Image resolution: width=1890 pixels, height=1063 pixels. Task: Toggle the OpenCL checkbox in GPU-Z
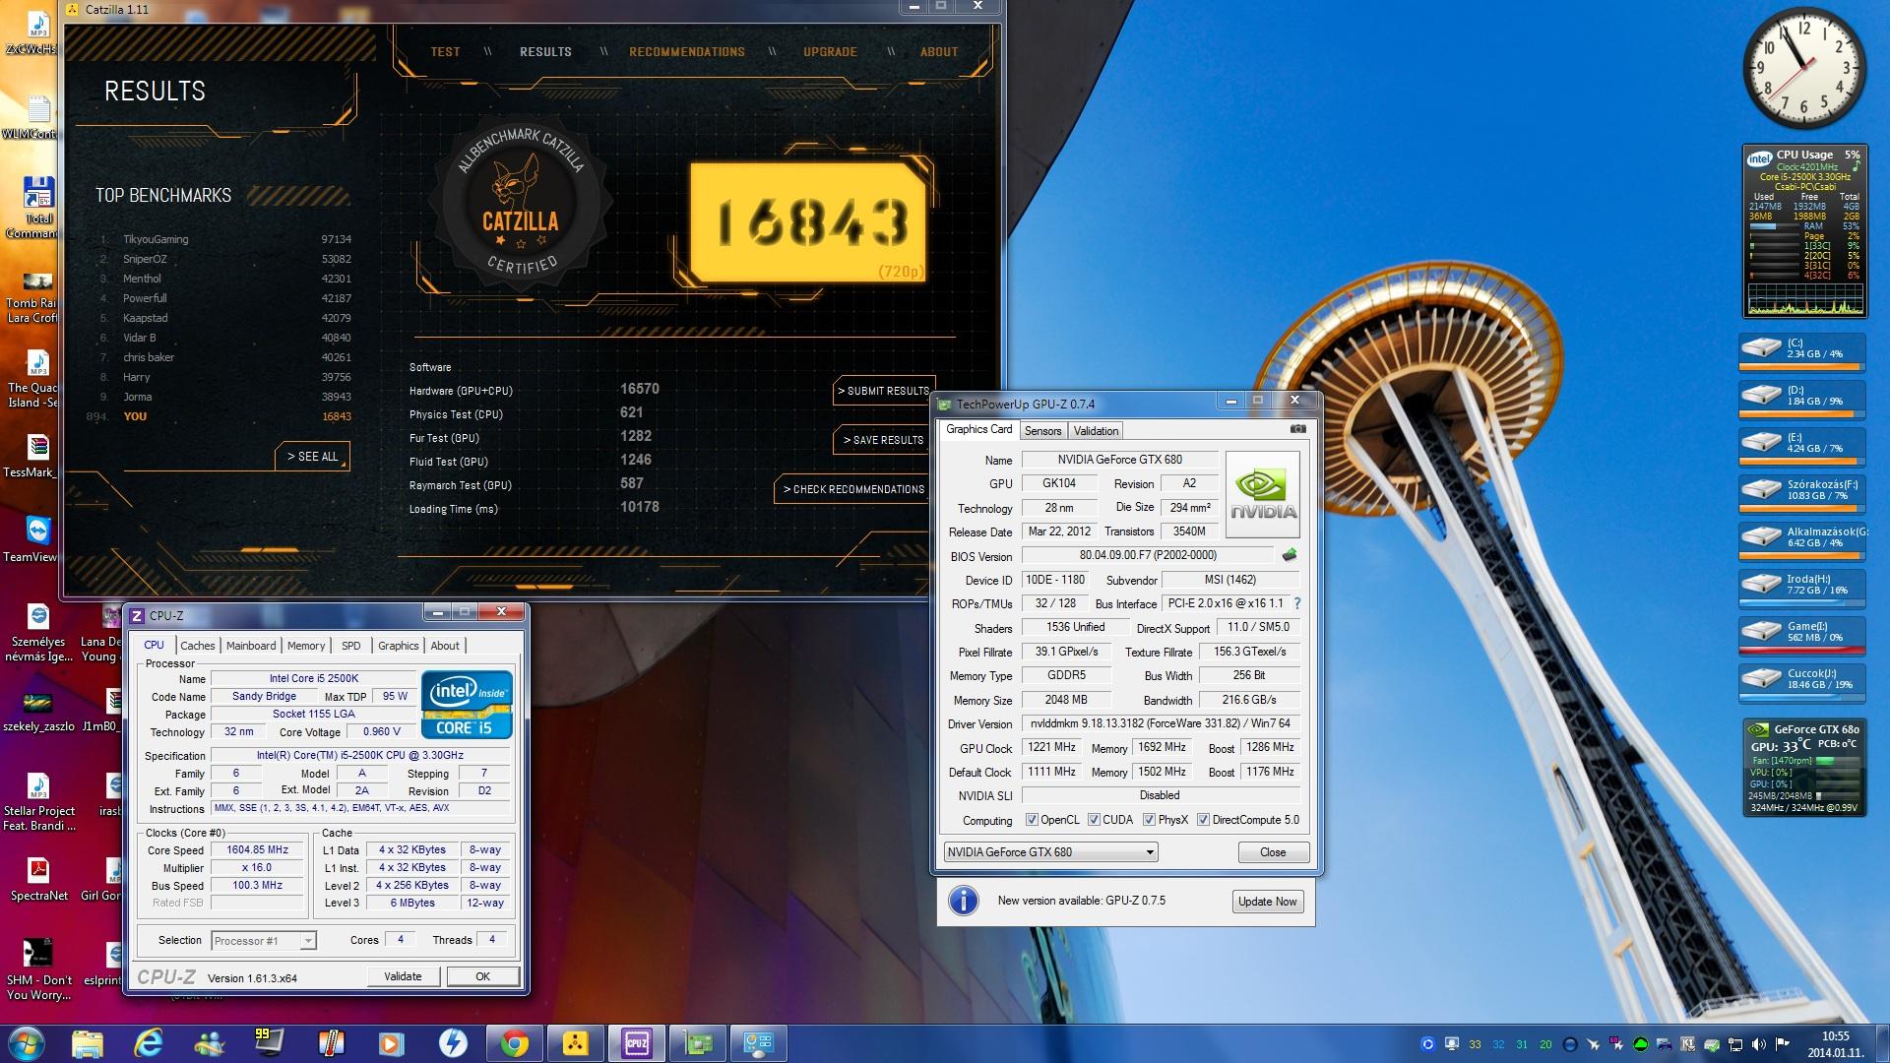pyautogui.click(x=1031, y=820)
